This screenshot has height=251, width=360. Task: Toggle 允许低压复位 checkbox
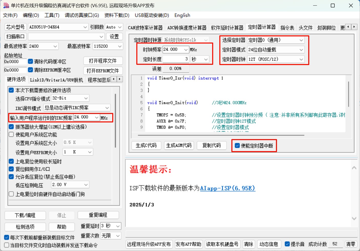(x=11, y=177)
